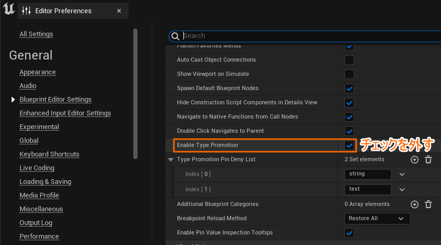Collapse Type Promotion Pin Deny List
Screen dimensions: 441x245
pyautogui.click(x=171, y=160)
